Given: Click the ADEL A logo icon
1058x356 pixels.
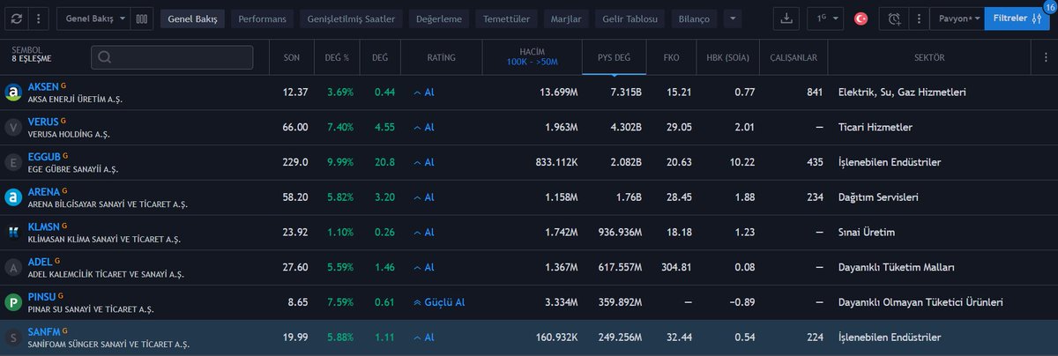Looking at the screenshot, I should pos(13,268).
